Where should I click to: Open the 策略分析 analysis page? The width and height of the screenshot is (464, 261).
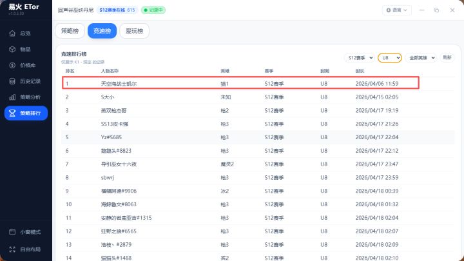pos(26,97)
